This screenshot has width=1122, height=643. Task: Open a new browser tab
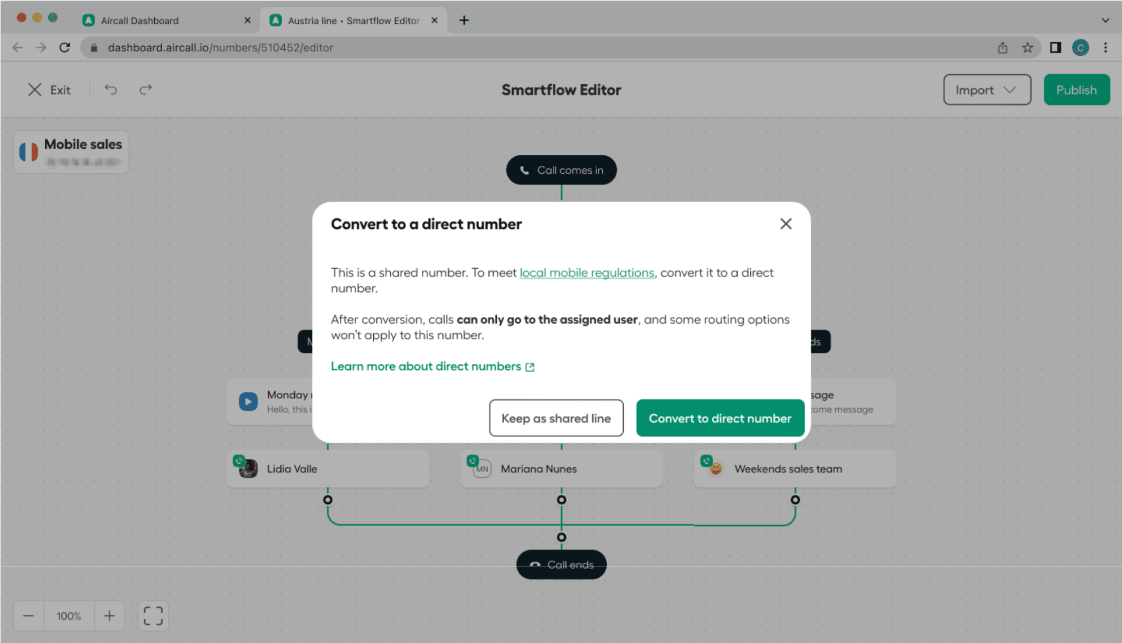(x=464, y=21)
